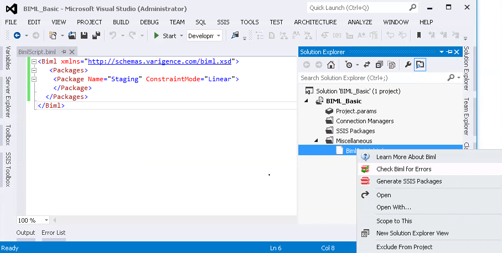Click the Quick Launch search magnifier icon
The width and height of the screenshot is (502, 253).
(413, 7)
